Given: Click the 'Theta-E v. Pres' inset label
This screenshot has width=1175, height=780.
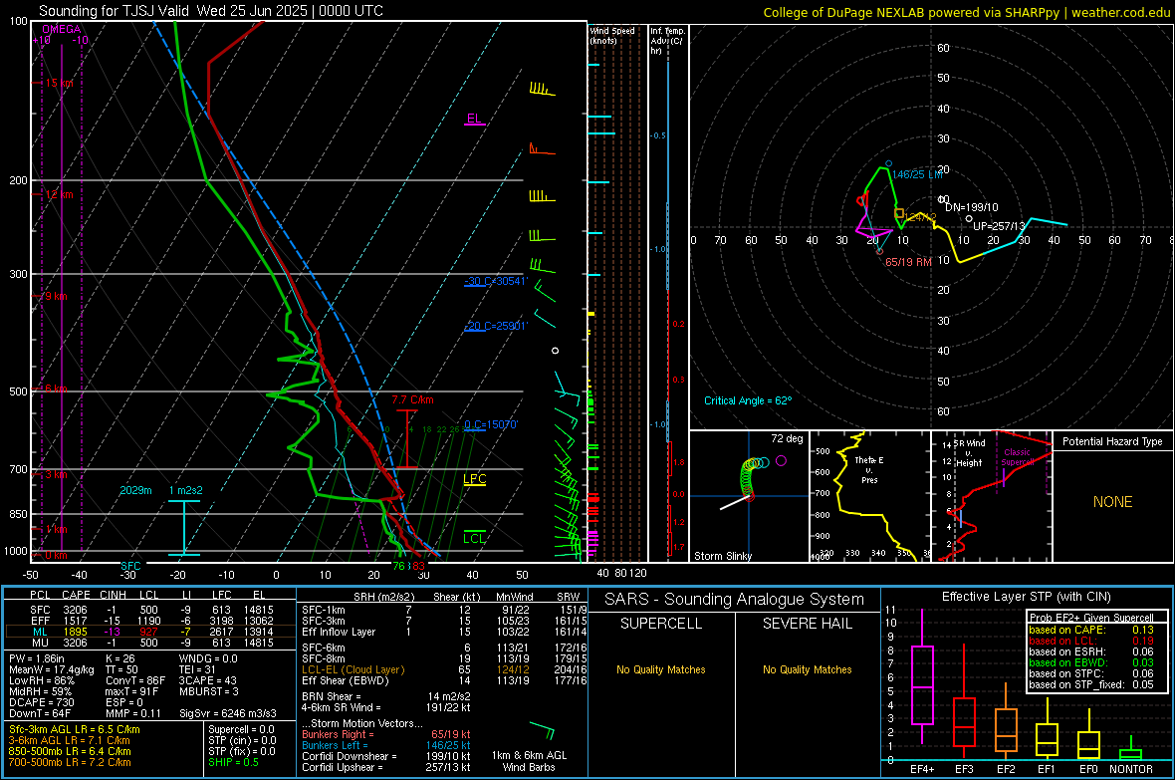Looking at the screenshot, I should (869, 469).
